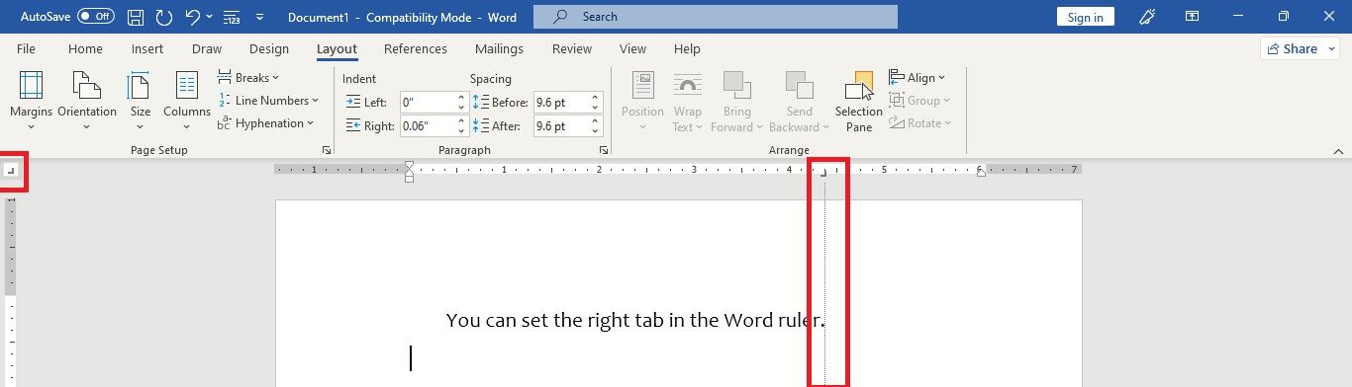Switch to the References tab

click(x=416, y=48)
